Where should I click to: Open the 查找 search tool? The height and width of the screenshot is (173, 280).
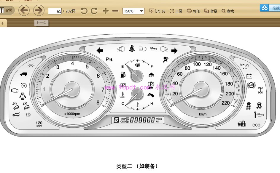coord(228,11)
